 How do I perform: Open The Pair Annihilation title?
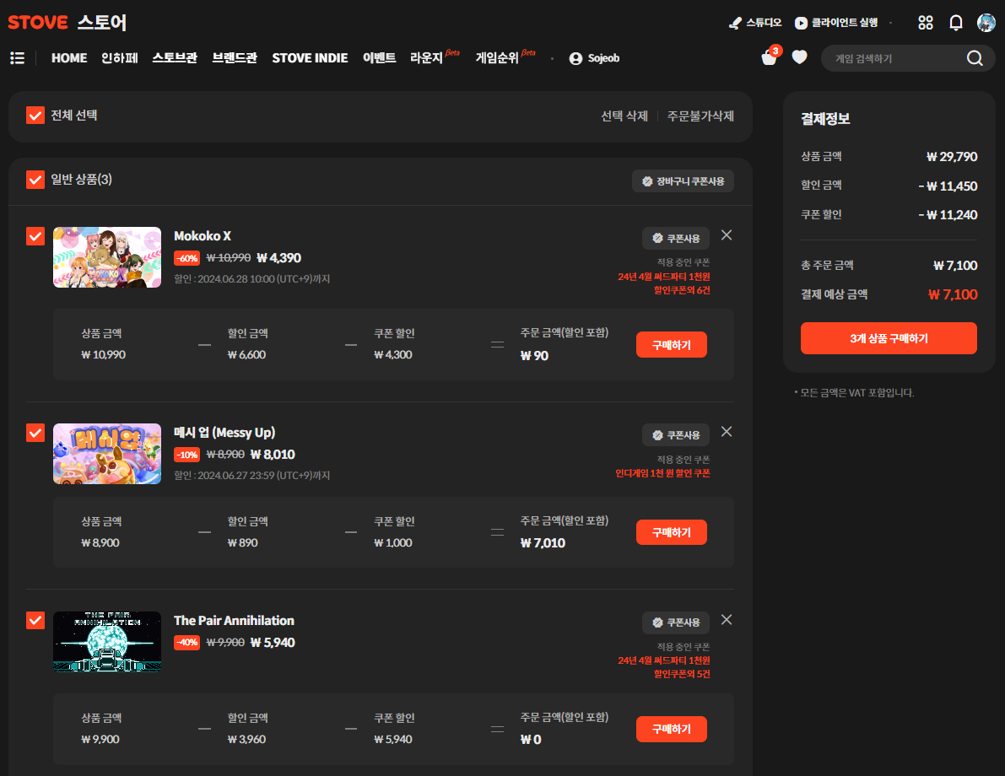coord(234,620)
